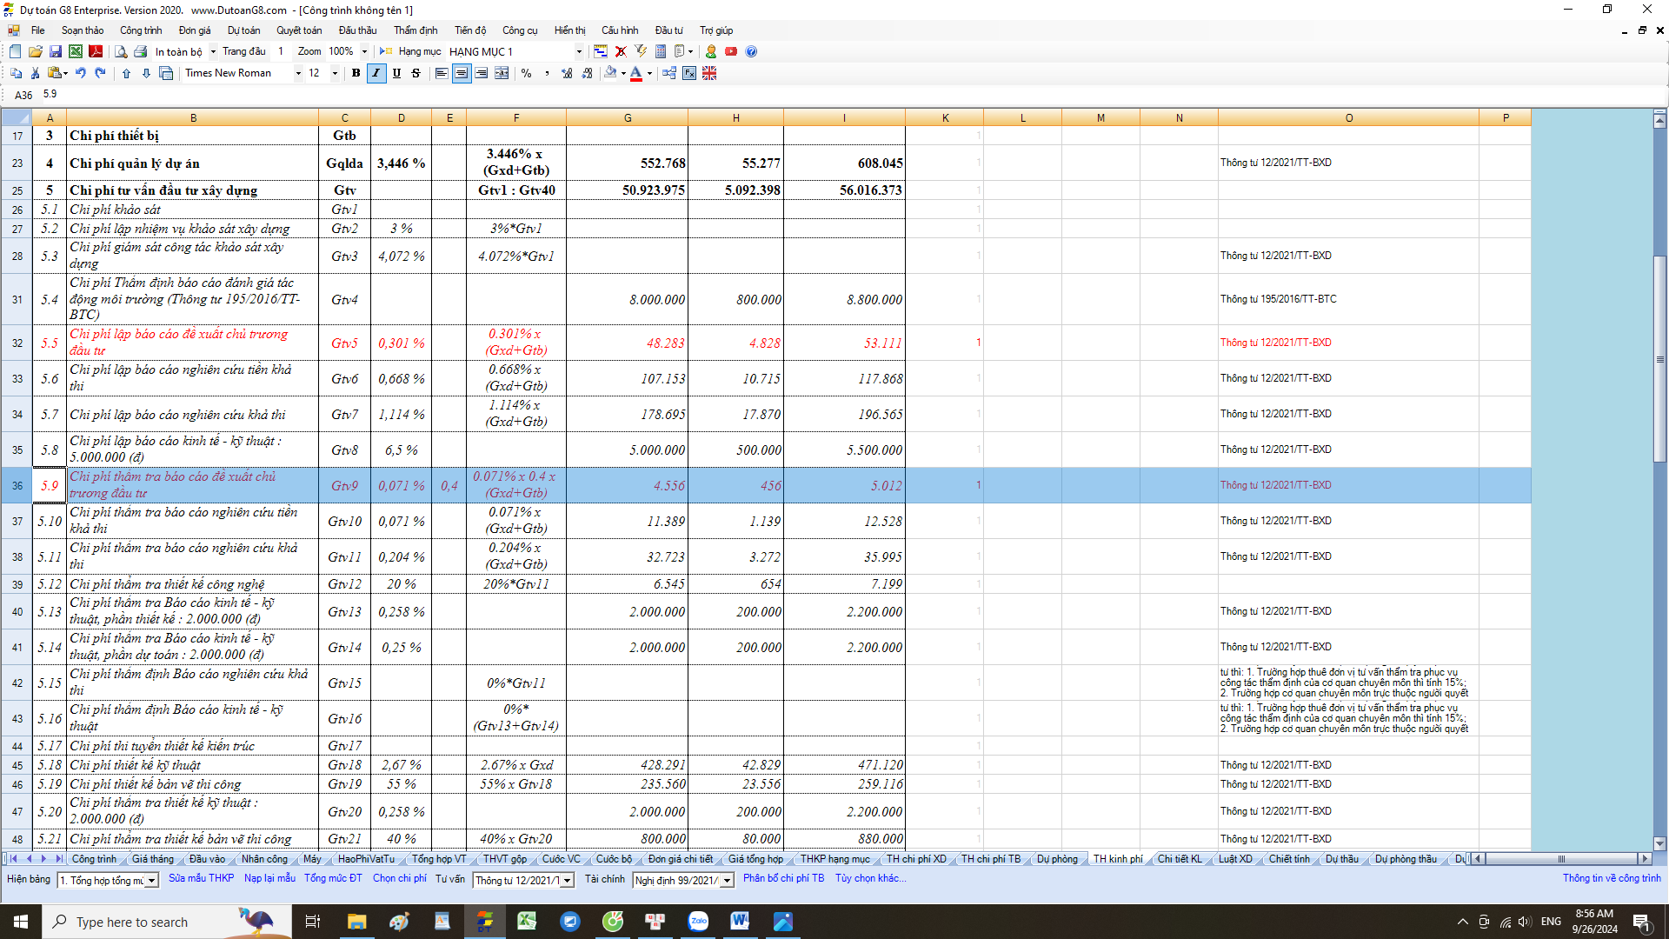Open the Thẩm định menu

tap(416, 30)
